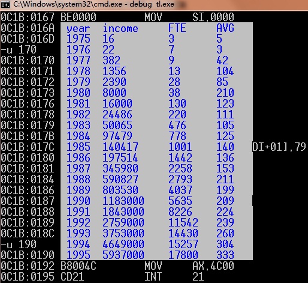Select year 1991 in the table
The height and width of the screenshot is (283, 308).
78,211
